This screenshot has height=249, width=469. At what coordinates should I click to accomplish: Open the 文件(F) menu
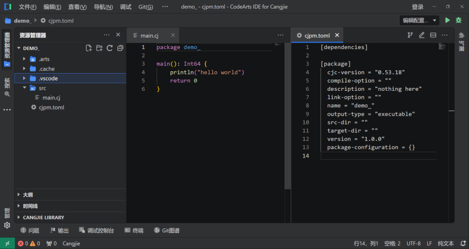coord(27,7)
